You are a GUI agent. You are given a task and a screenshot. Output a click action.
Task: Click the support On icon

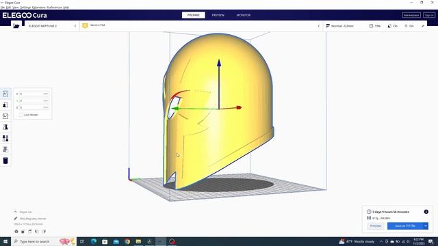[389, 26]
